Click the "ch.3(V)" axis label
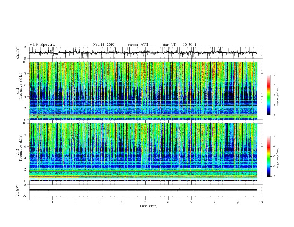The image size is (294, 227). (18, 190)
